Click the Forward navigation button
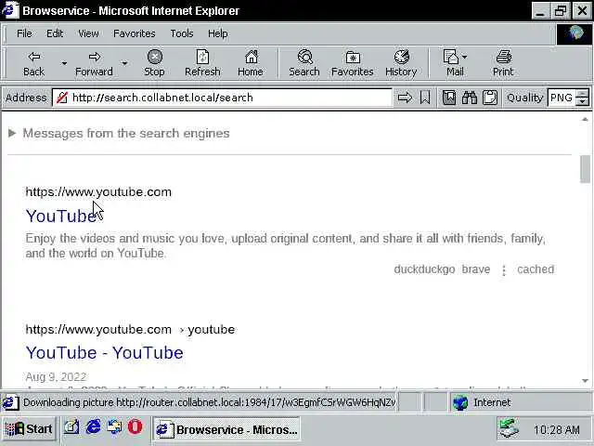This screenshot has width=594, height=446. pos(94,64)
